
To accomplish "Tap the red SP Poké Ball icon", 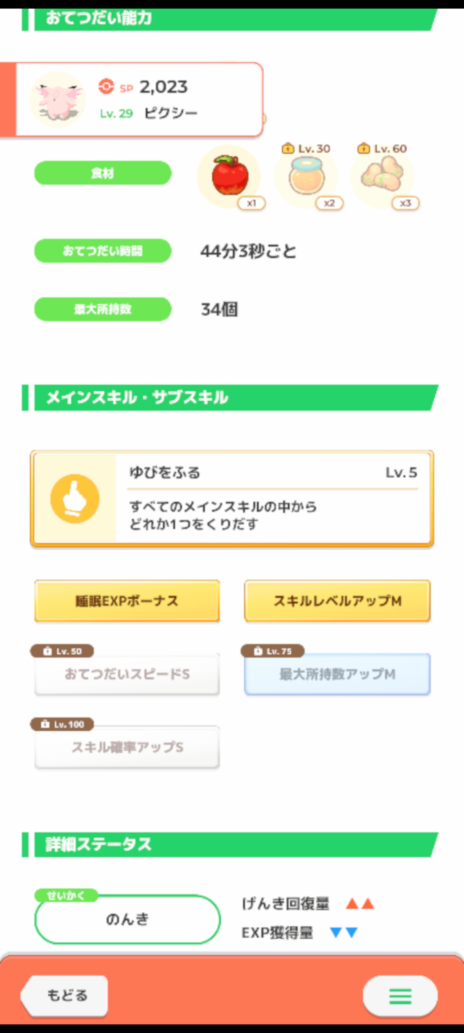I will [106, 87].
